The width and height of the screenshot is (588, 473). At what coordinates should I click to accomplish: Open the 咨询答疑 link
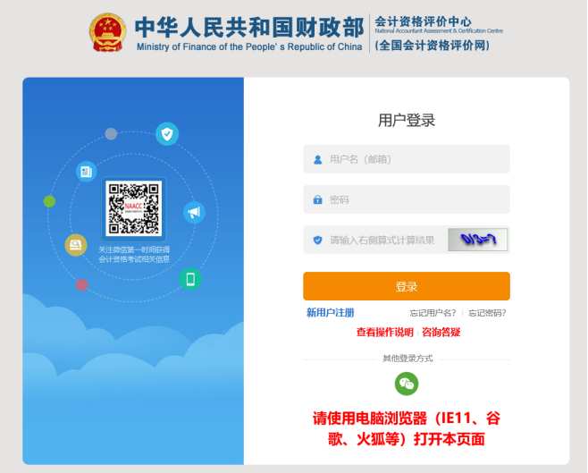441,333
